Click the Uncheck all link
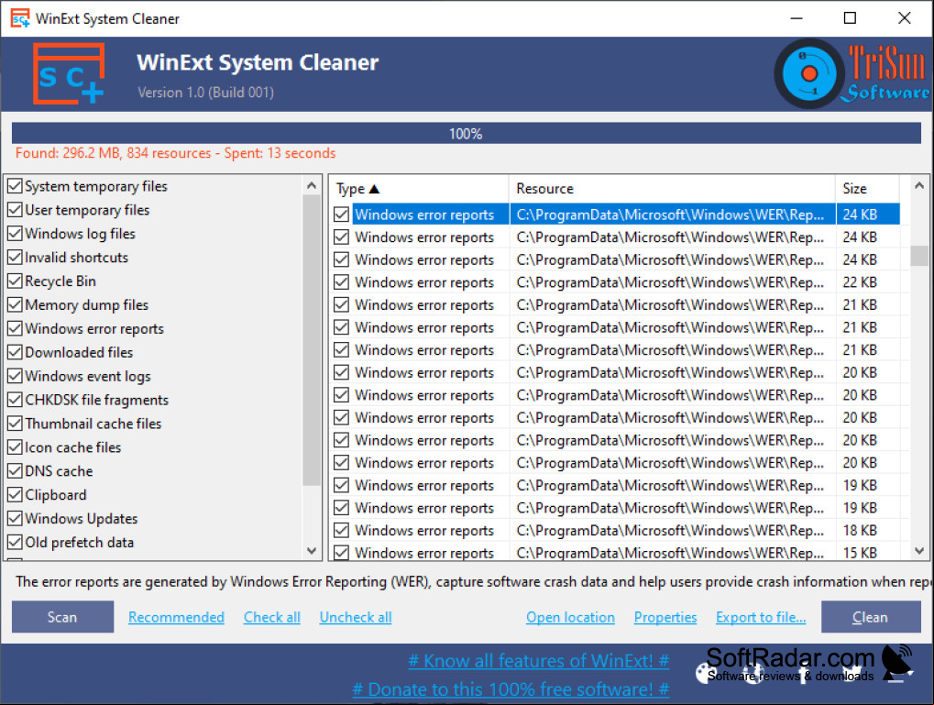The image size is (934, 705). click(x=356, y=617)
